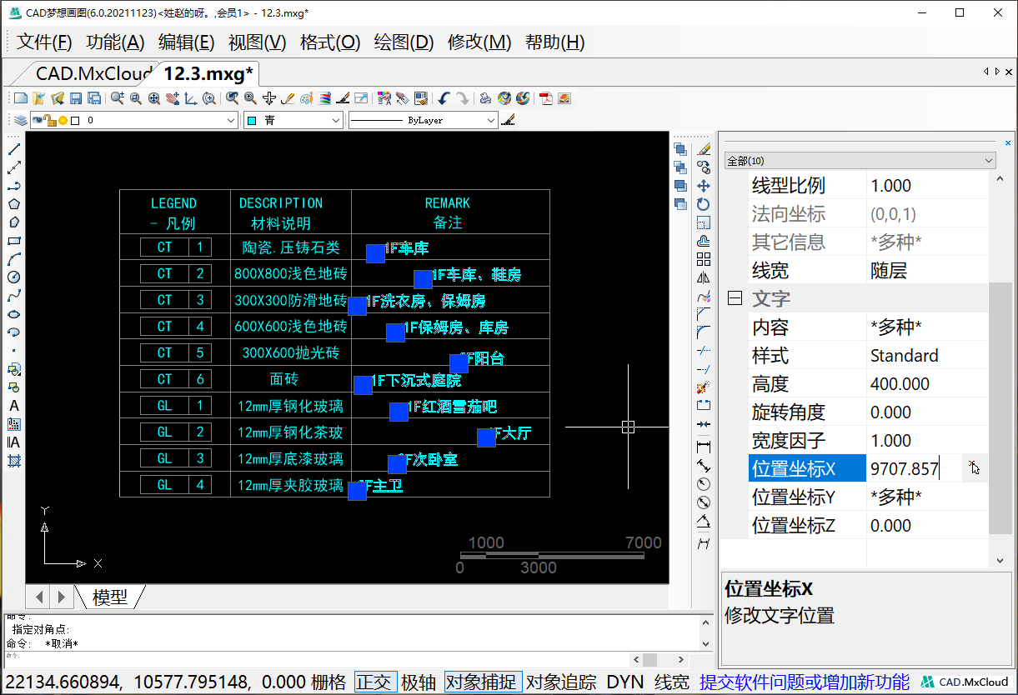Select the Offset tool
The width and height of the screenshot is (1018, 695).
tap(704, 241)
